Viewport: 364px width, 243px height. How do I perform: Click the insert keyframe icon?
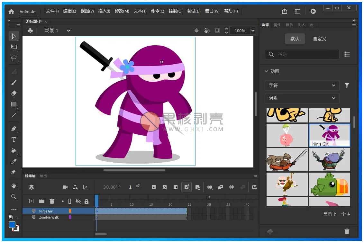coord(154,187)
